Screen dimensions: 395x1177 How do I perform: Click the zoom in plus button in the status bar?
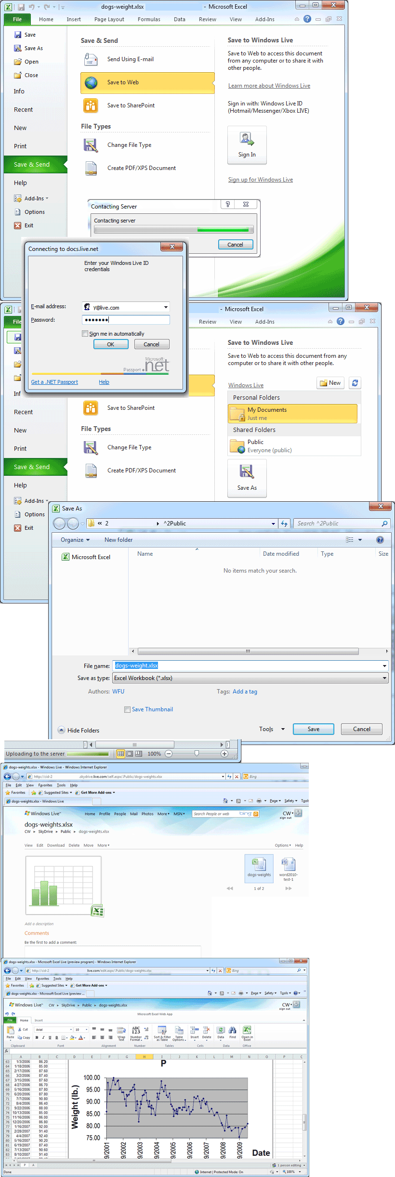pyautogui.click(x=224, y=754)
